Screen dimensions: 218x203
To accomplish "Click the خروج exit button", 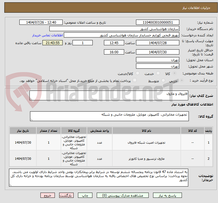I will 48,196.
